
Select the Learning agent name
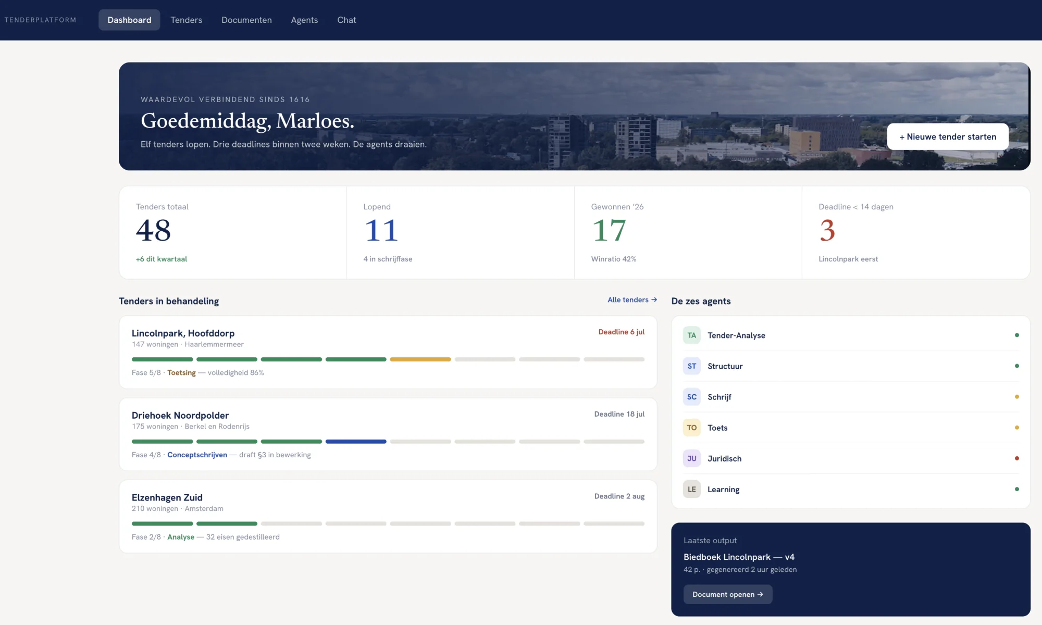point(723,489)
